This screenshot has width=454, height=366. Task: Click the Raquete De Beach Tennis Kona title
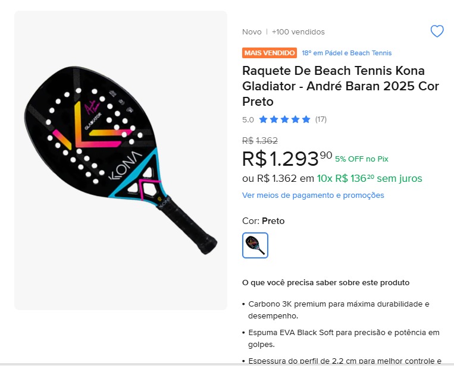pos(340,86)
